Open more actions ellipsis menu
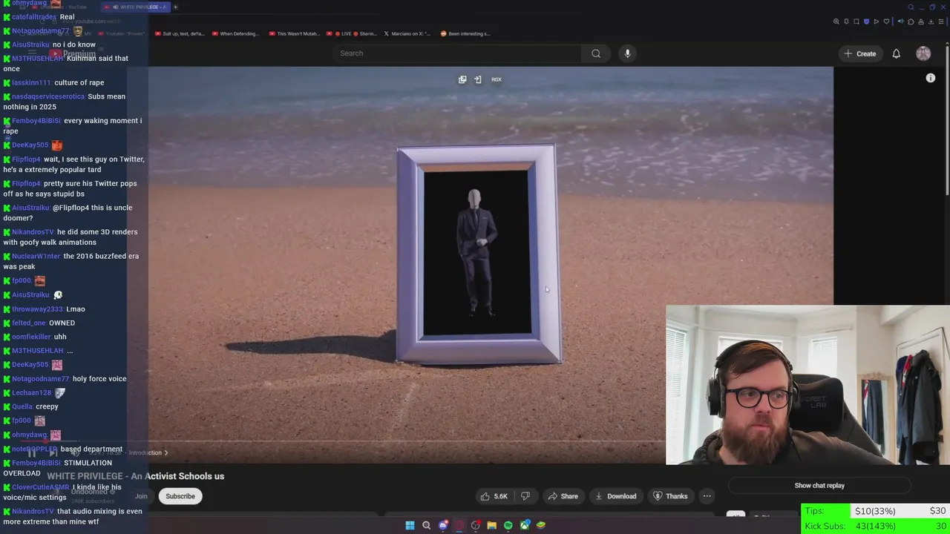The width and height of the screenshot is (950, 534). 707,496
